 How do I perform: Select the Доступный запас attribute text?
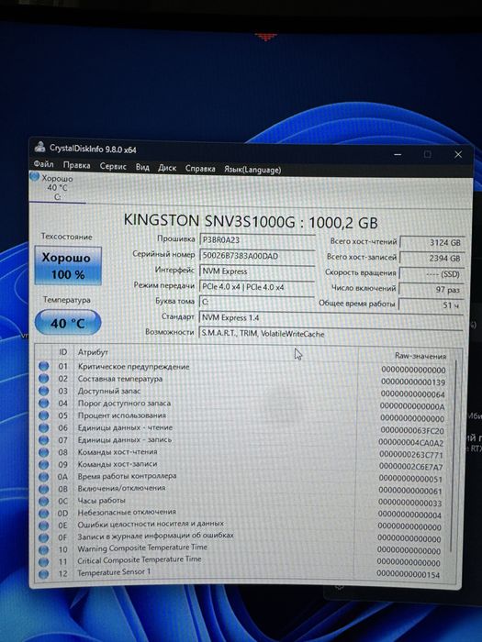[109, 391]
